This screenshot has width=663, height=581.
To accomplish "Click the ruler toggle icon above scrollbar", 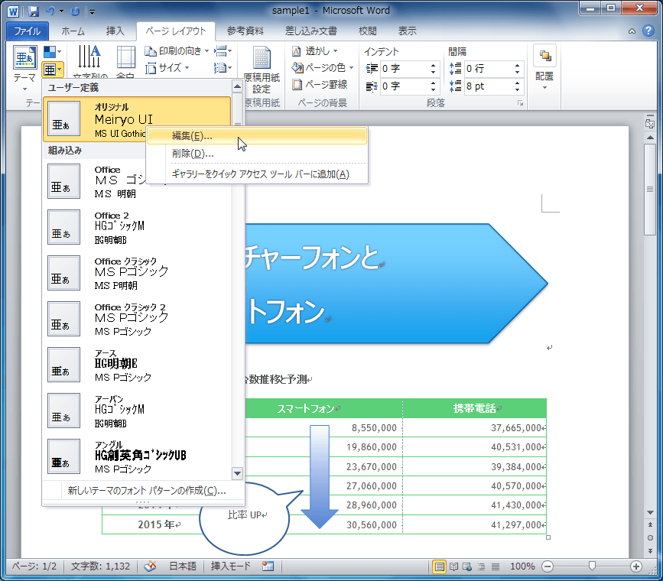I will click(x=650, y=124).
